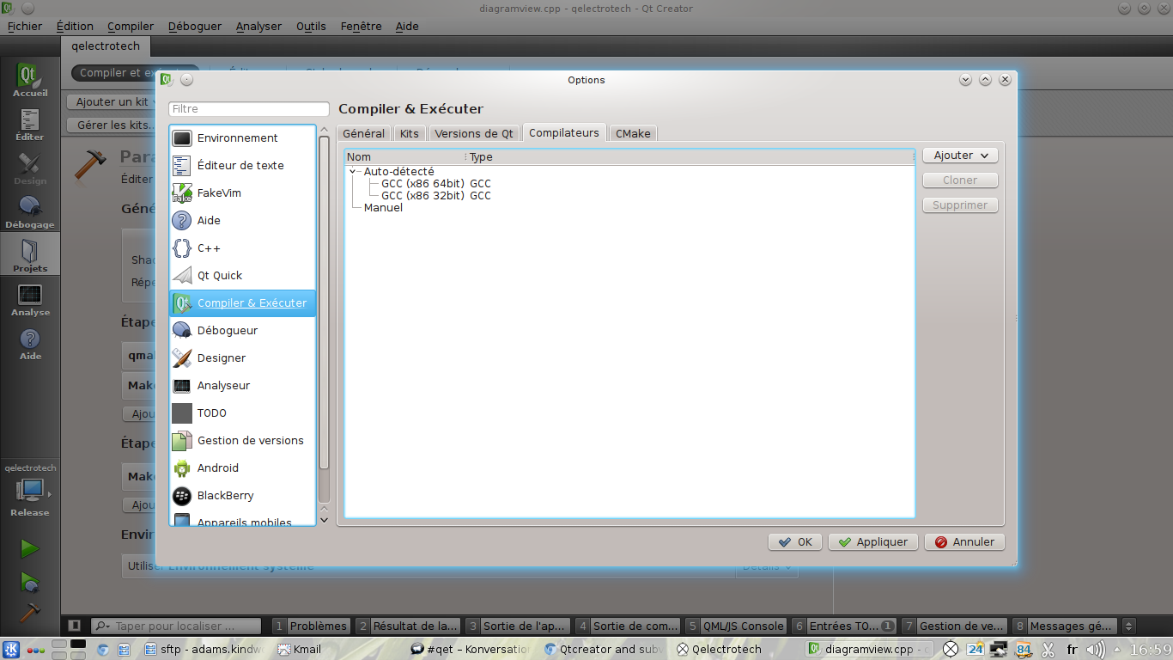Select Environnement in the options list
1173x660 pixels.
click(x=243, y=137)
